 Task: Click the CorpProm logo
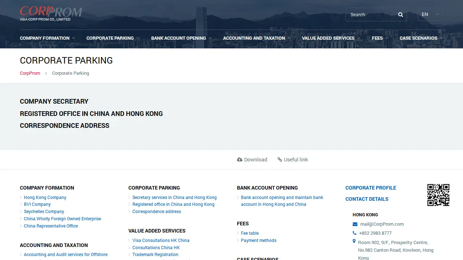click(x=51, y=14)
